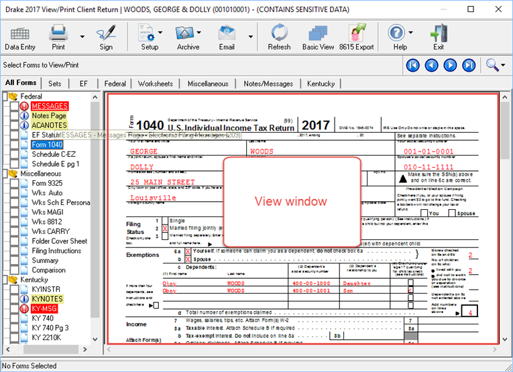
Task: Open the Setup toolbar icon
Action: 147,33
